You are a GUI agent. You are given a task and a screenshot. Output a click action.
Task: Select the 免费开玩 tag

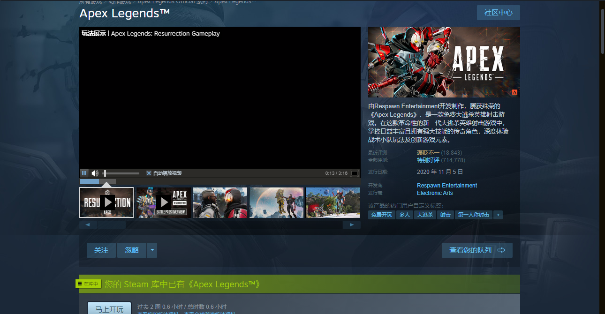click(381, 215)
